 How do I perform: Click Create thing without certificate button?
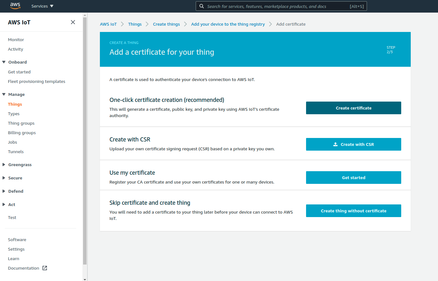(x=354, y=211)
